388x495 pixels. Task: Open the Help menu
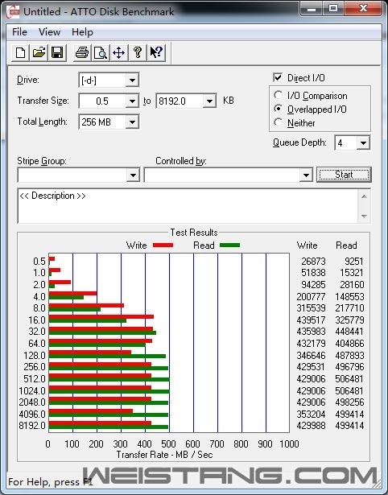point(82,32)
